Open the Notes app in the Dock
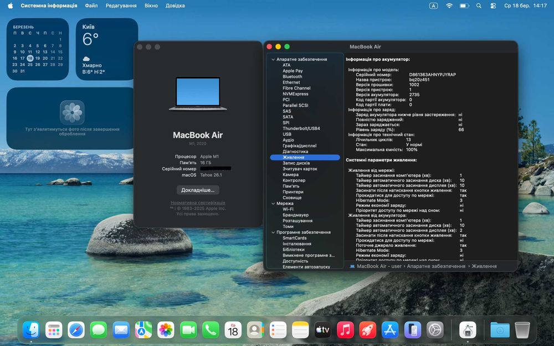 pos(300,330)
